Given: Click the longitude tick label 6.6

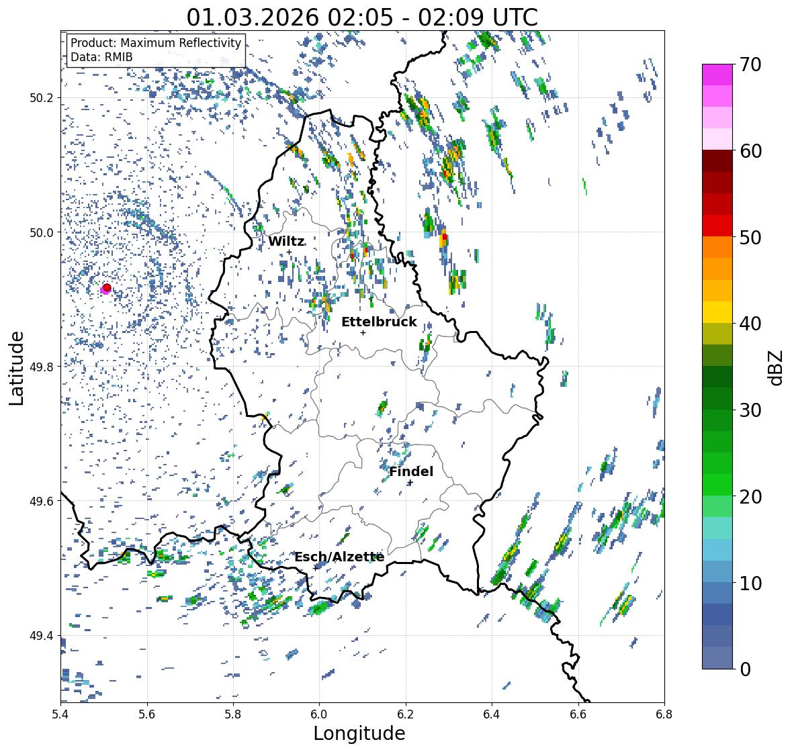Looking at the screenshot, I should [x=578, y=714].
